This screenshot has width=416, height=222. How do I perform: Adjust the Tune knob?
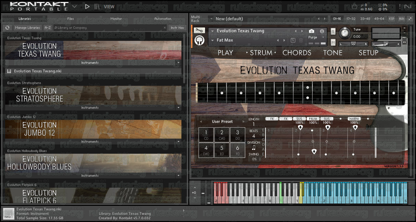tap(344, 33)
